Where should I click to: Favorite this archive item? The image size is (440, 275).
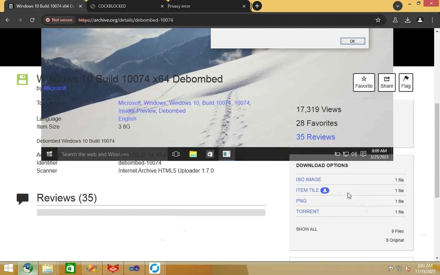(x=364, y=82)
